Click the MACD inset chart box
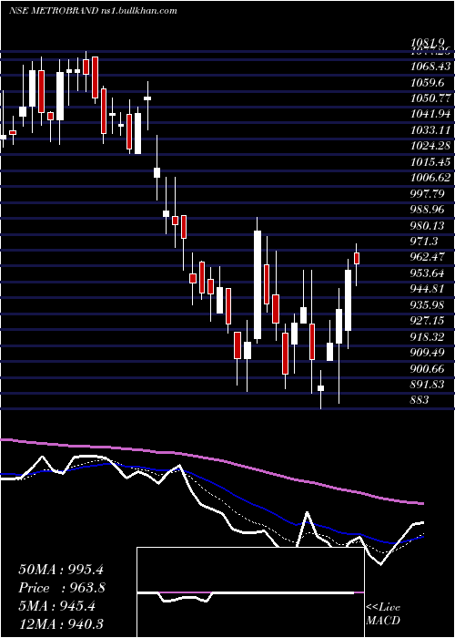This screenshot has width=455, height=638. pyautogui.click(x=250, y=592)
